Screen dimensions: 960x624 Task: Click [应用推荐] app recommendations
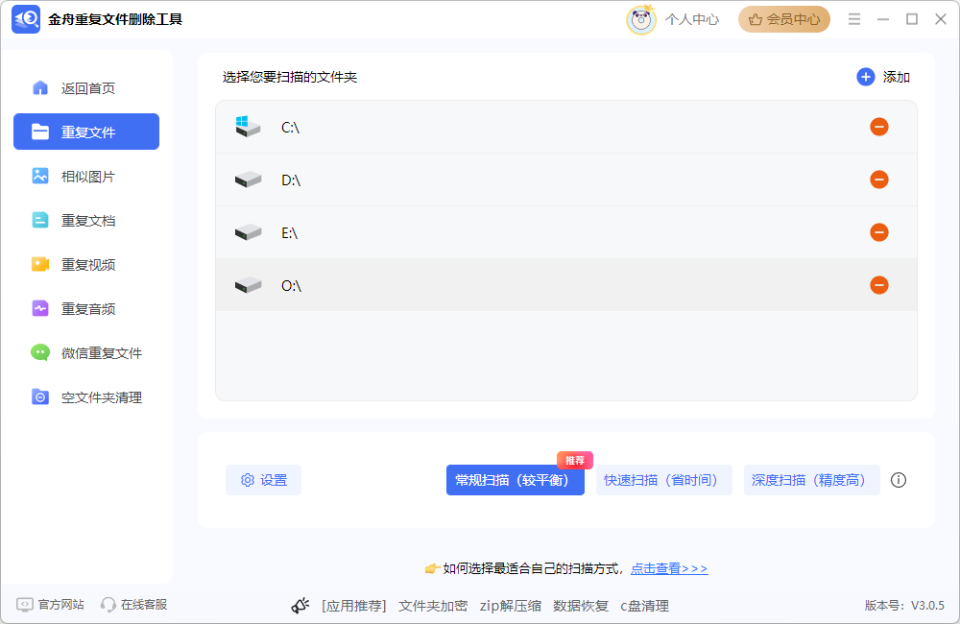click(354, 607)
